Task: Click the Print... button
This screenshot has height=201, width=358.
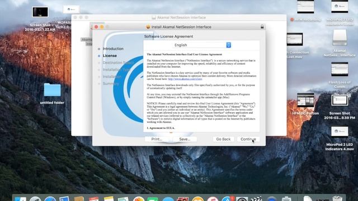Action: click(157, 139)
